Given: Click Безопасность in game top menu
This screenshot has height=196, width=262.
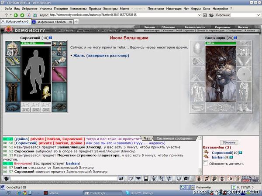Looking at the screenshot, I should pyautogui.click(x=195, y=27).
